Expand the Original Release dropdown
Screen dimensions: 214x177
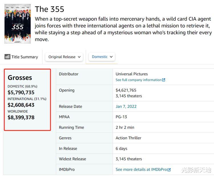tap(64, 57)
